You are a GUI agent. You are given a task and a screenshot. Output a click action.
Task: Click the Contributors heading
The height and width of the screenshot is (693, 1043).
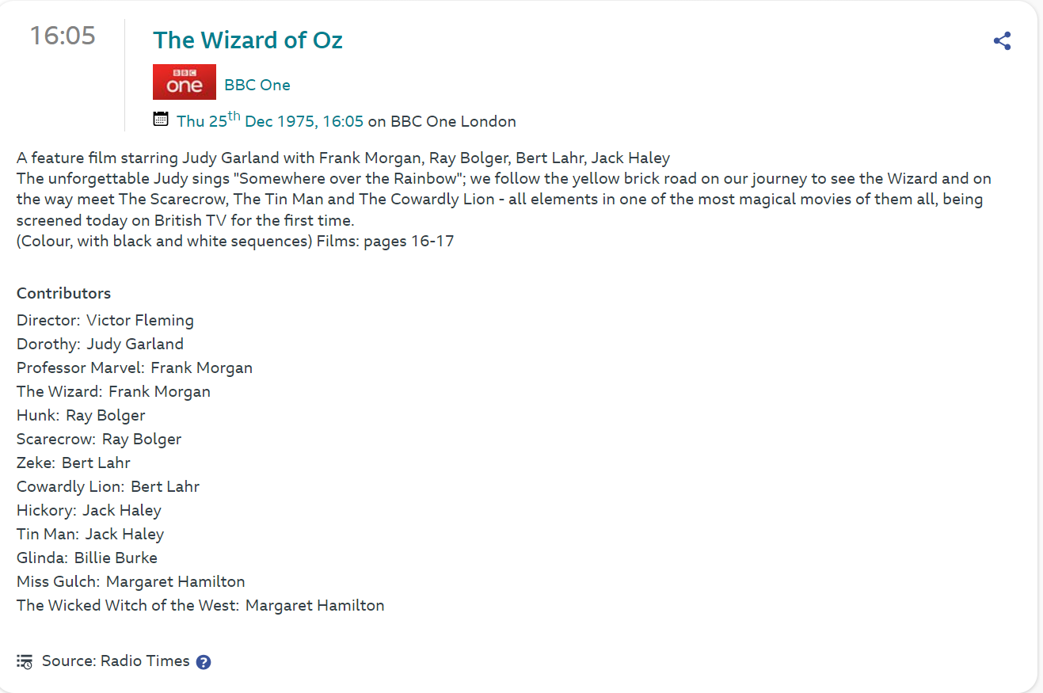(63, 294)
